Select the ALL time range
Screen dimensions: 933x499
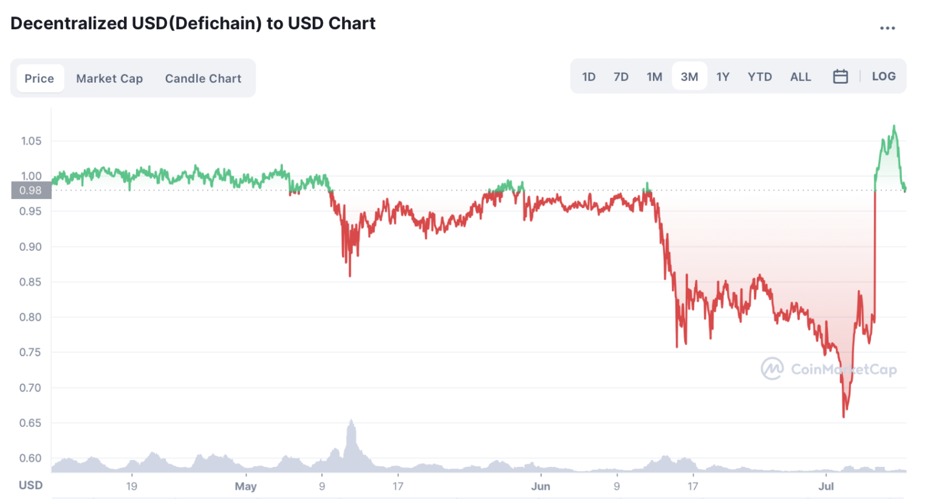click(x=801, y=76)
